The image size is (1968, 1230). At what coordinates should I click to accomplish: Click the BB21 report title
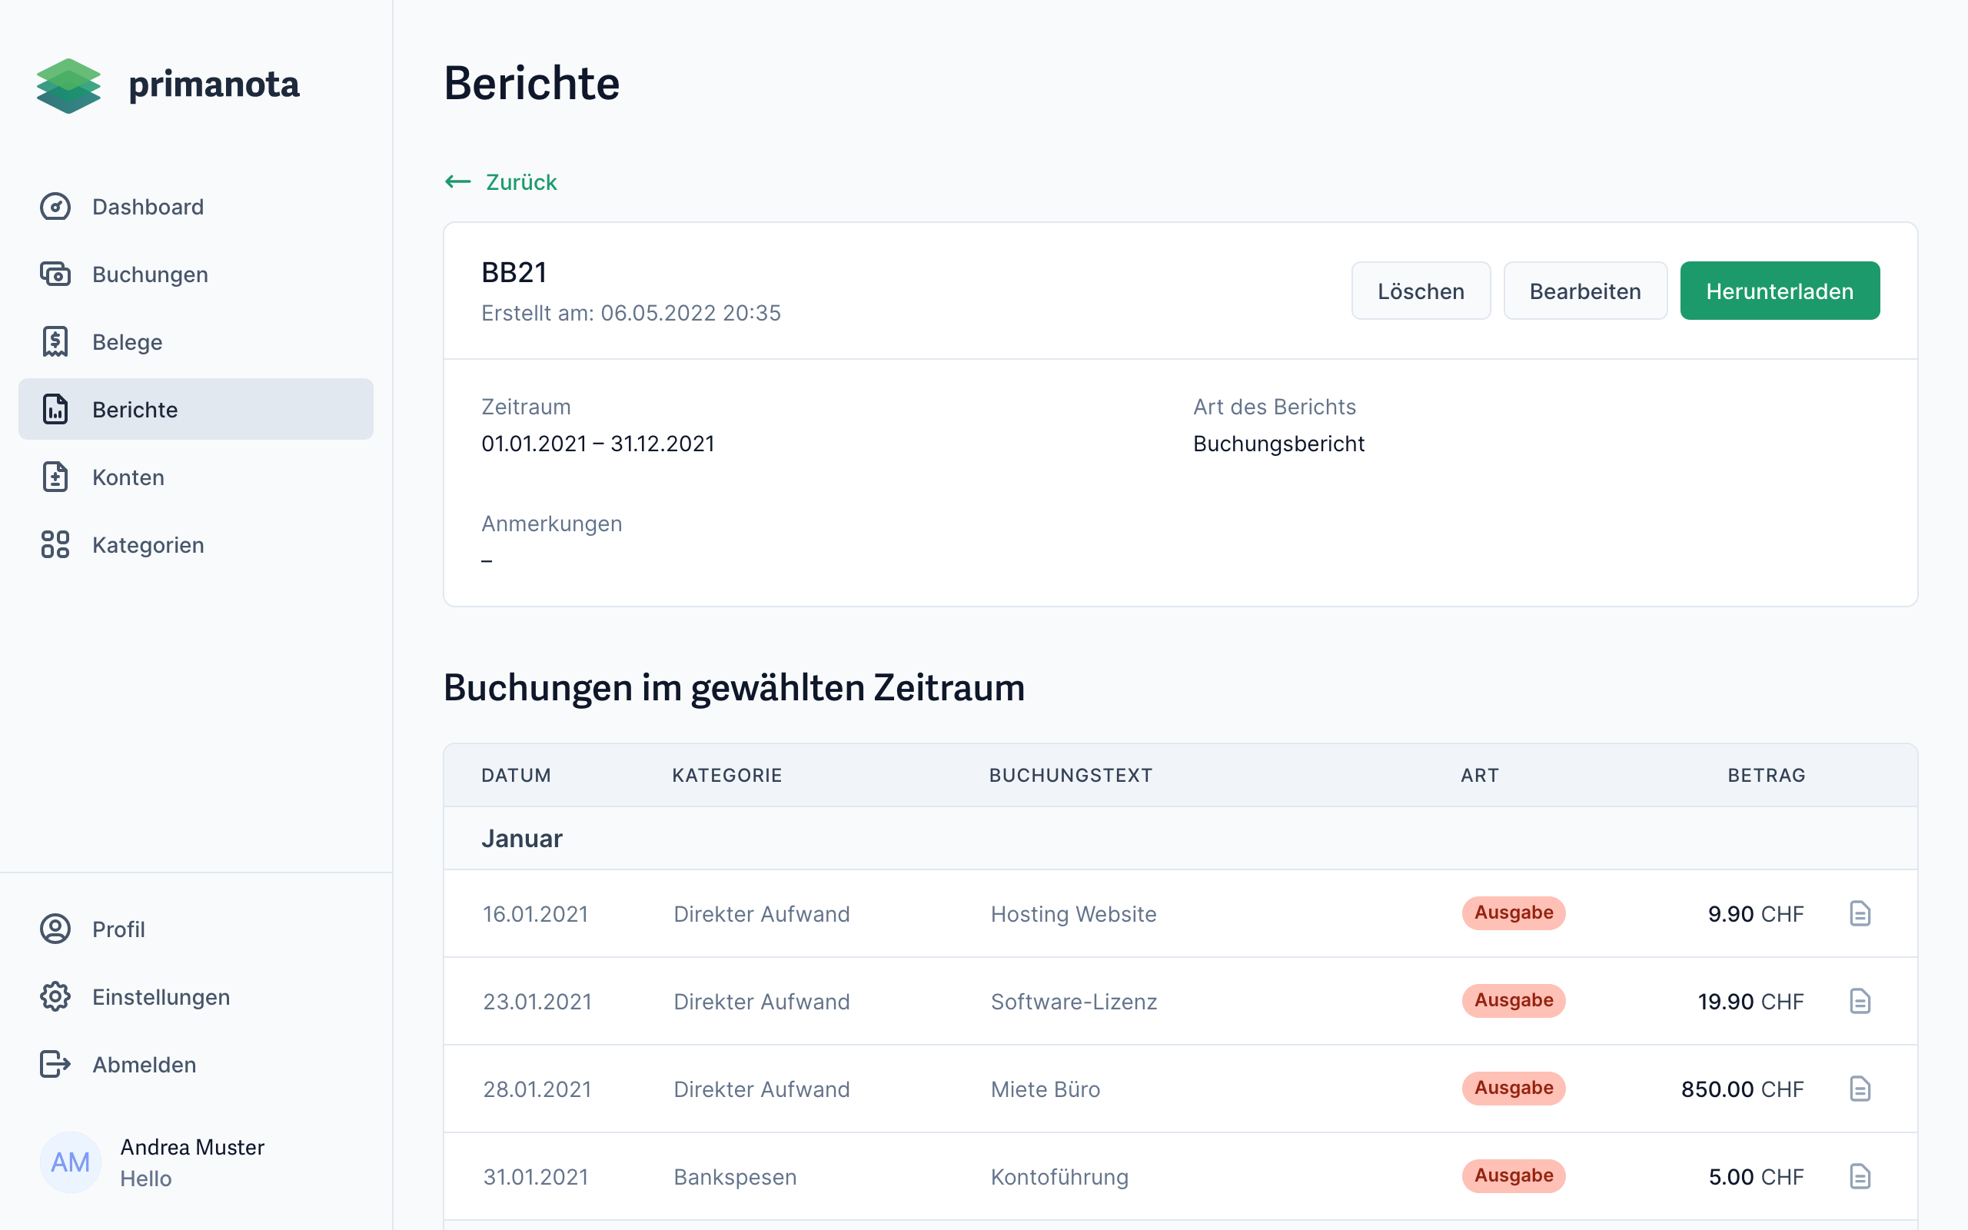(x=514, y=271)
